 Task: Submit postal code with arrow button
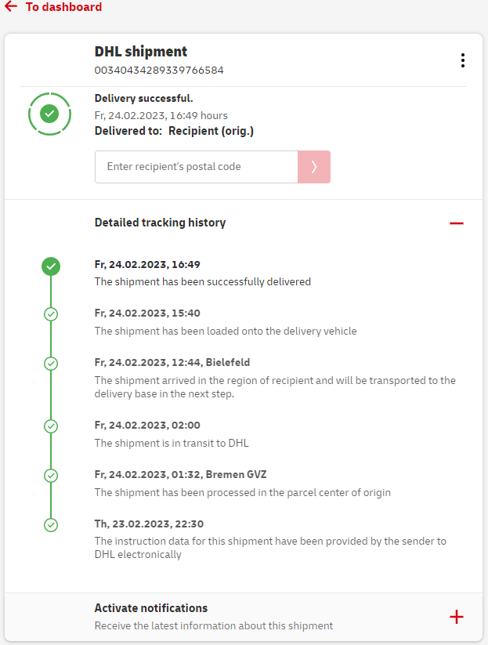[x=314, y=167]
